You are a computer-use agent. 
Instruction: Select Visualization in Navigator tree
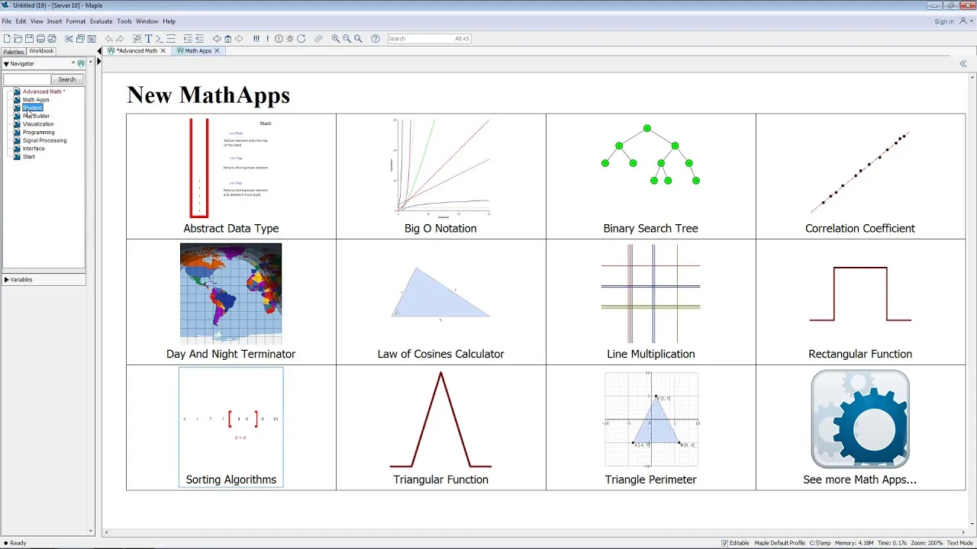click(x=38, y=124)
